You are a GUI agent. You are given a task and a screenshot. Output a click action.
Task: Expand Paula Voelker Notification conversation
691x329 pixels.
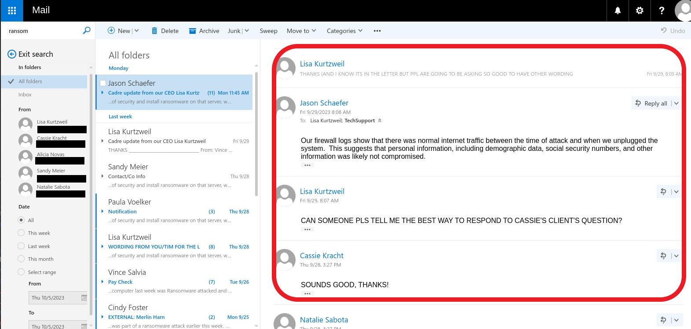(102, 212)
